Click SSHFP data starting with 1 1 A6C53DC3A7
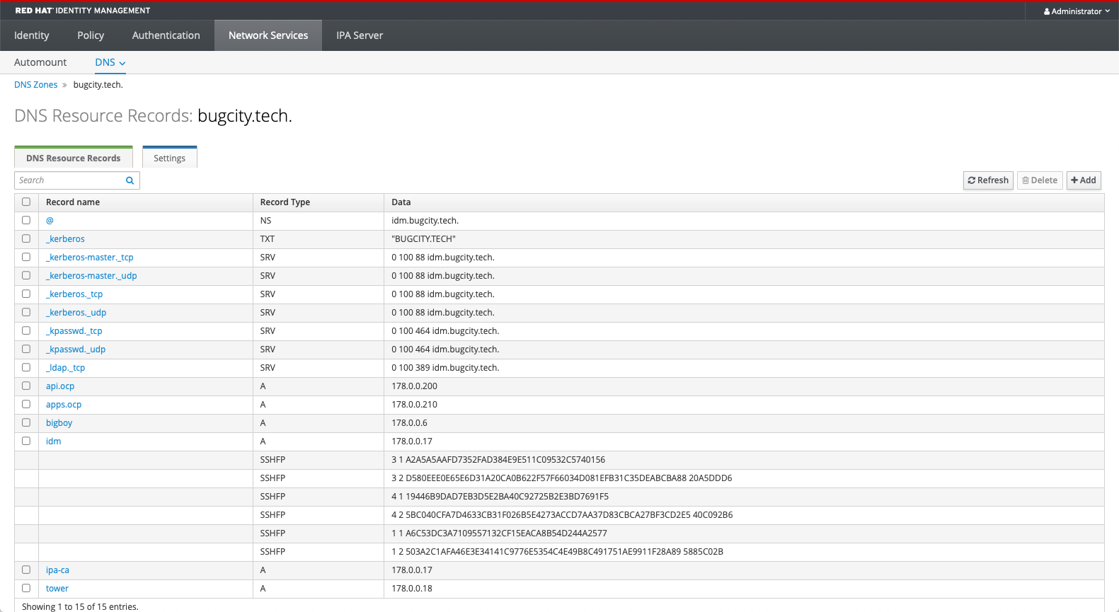The image size is (1119, 612). 499,533
